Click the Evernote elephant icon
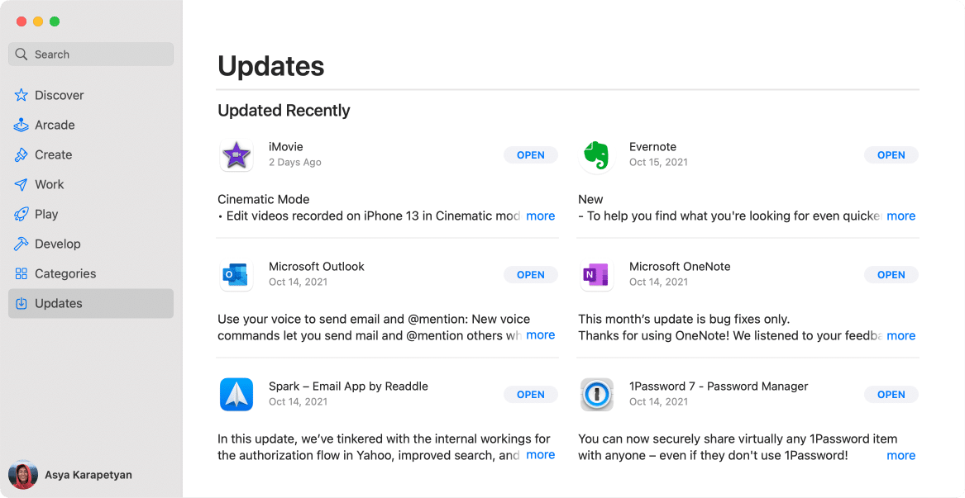The image size is (965, 498). (x=596, y=155)
